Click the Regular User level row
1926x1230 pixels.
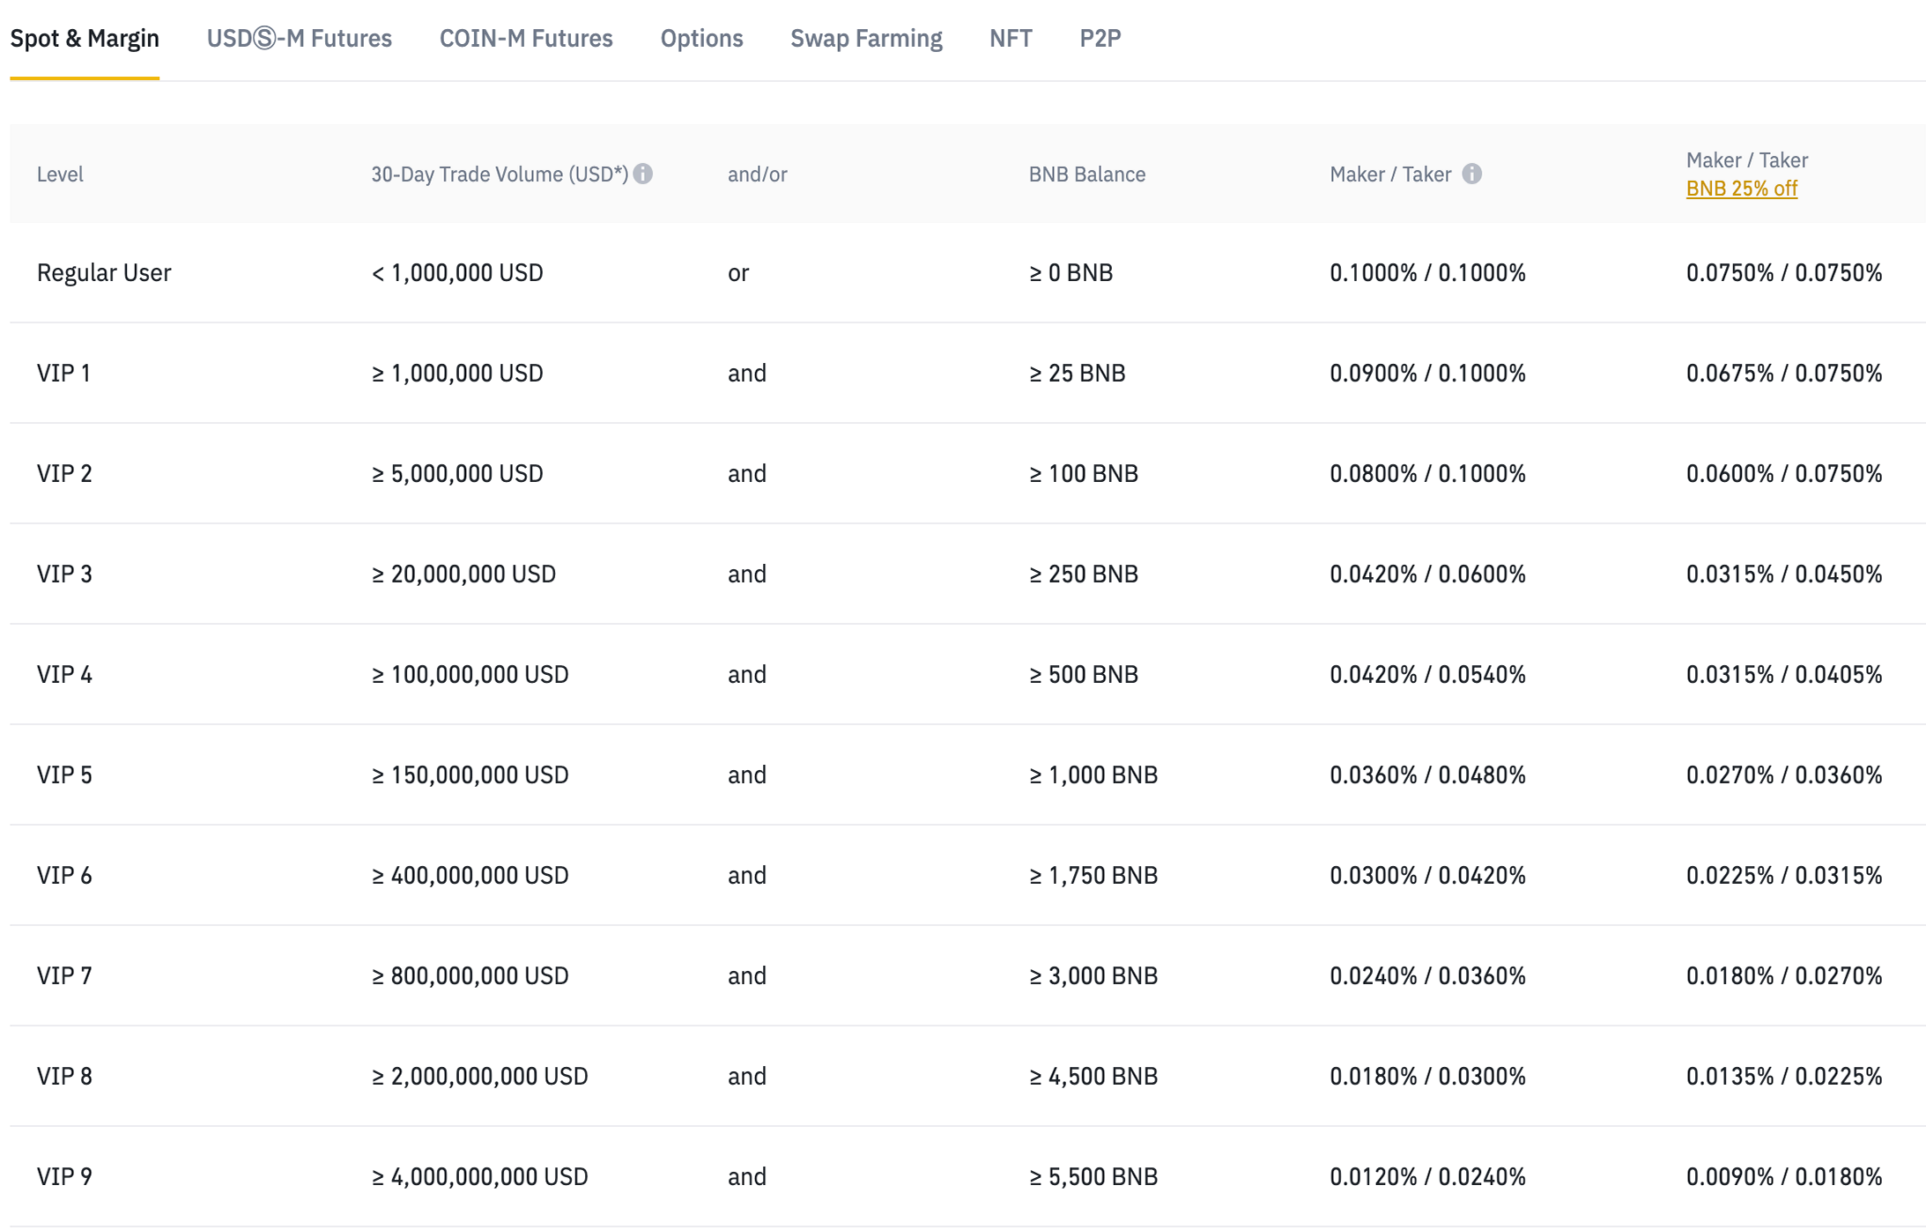click(x=104, y=273)
